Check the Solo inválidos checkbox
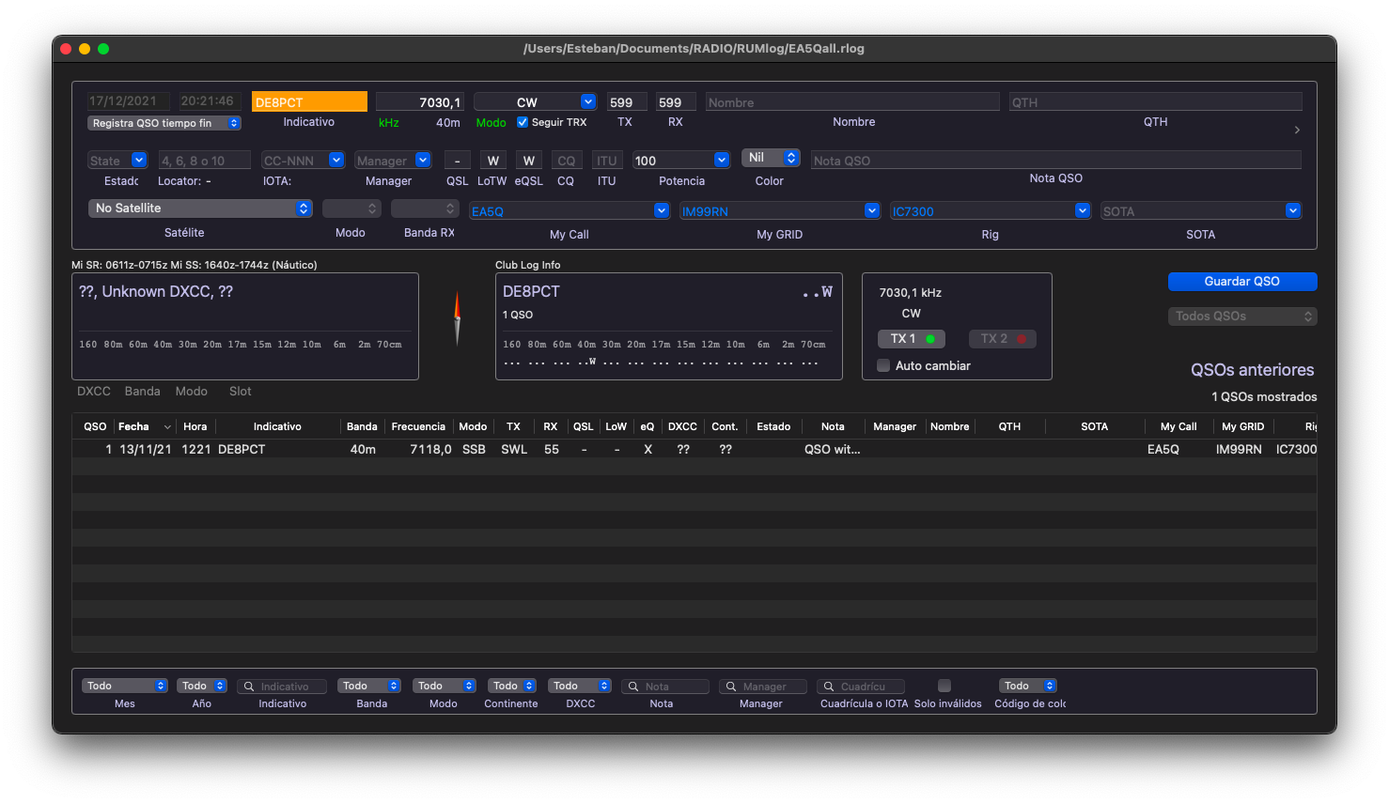Viewport: 1389px width, 803px height. [944, 686]
